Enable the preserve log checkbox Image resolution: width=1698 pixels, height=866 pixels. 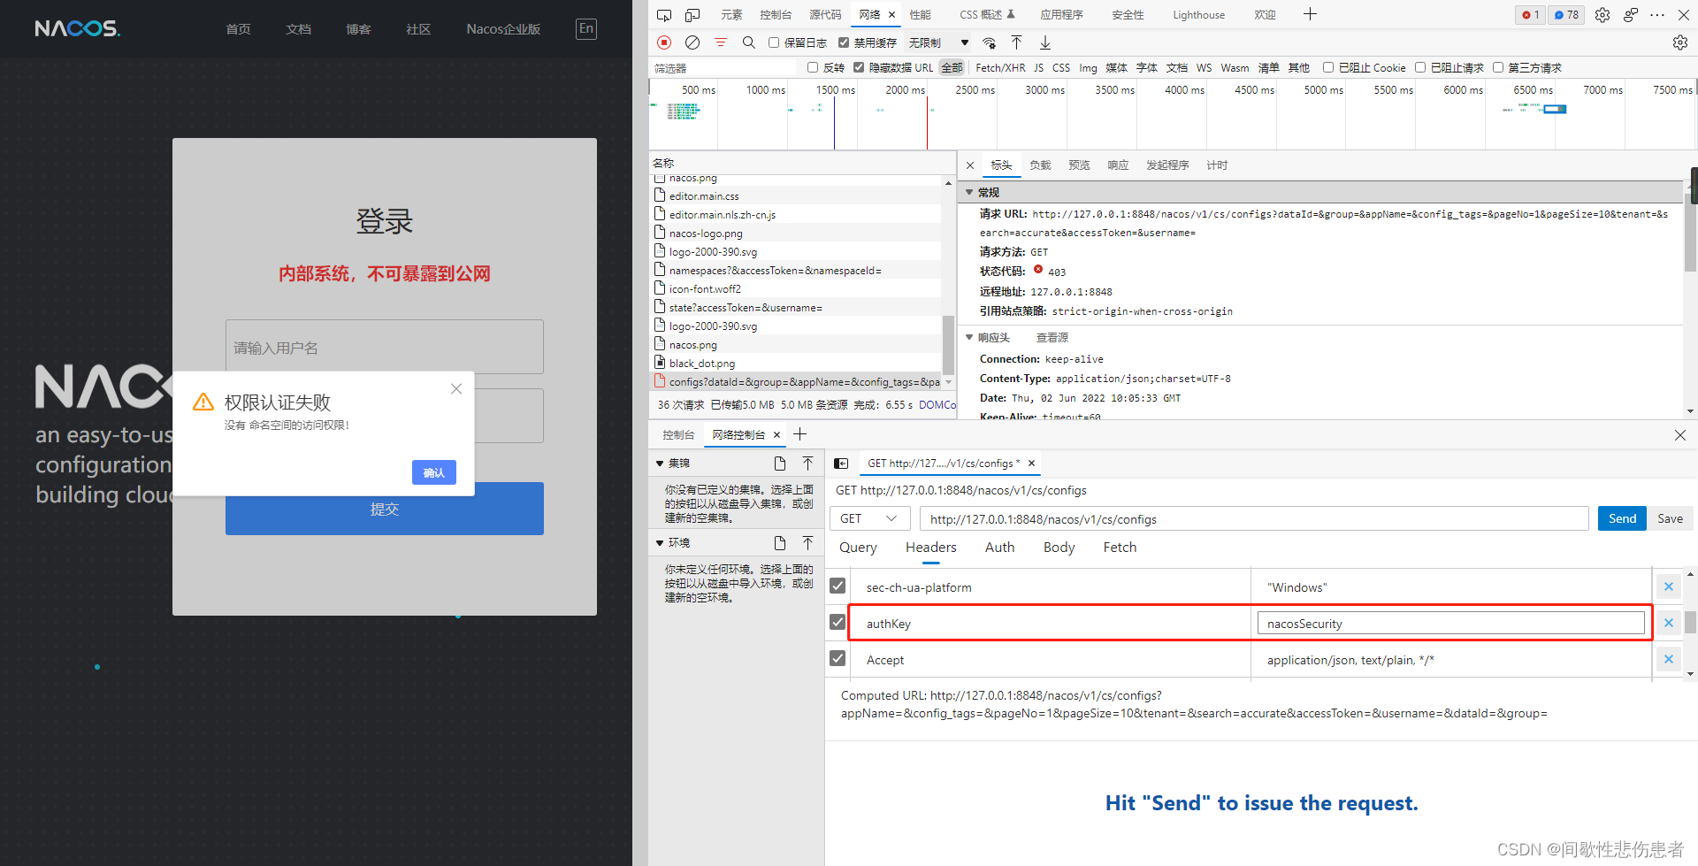click(x=774, y=42)
